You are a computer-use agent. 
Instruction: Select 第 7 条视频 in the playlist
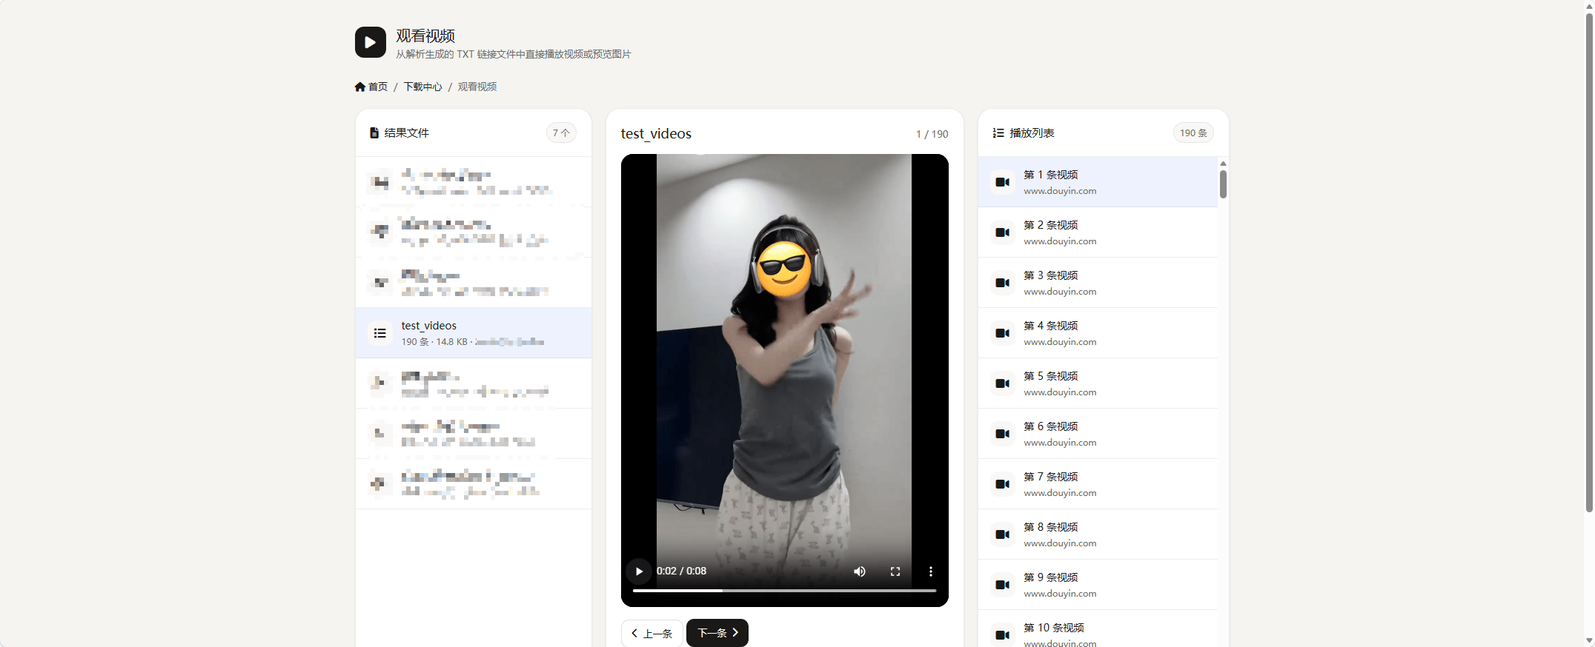tap(1098, 484)
